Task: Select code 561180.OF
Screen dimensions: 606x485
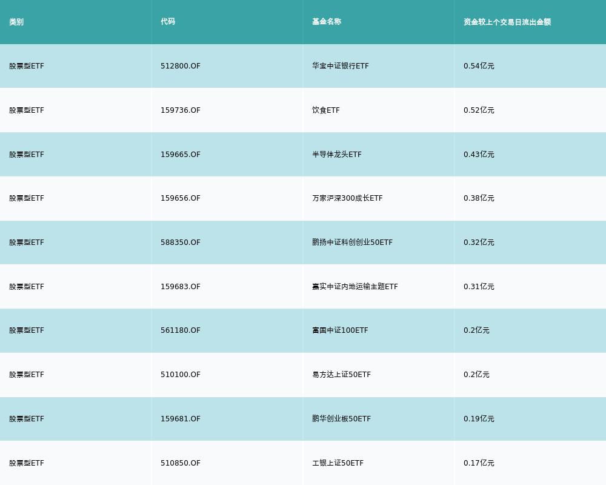Action: [181, 330]
